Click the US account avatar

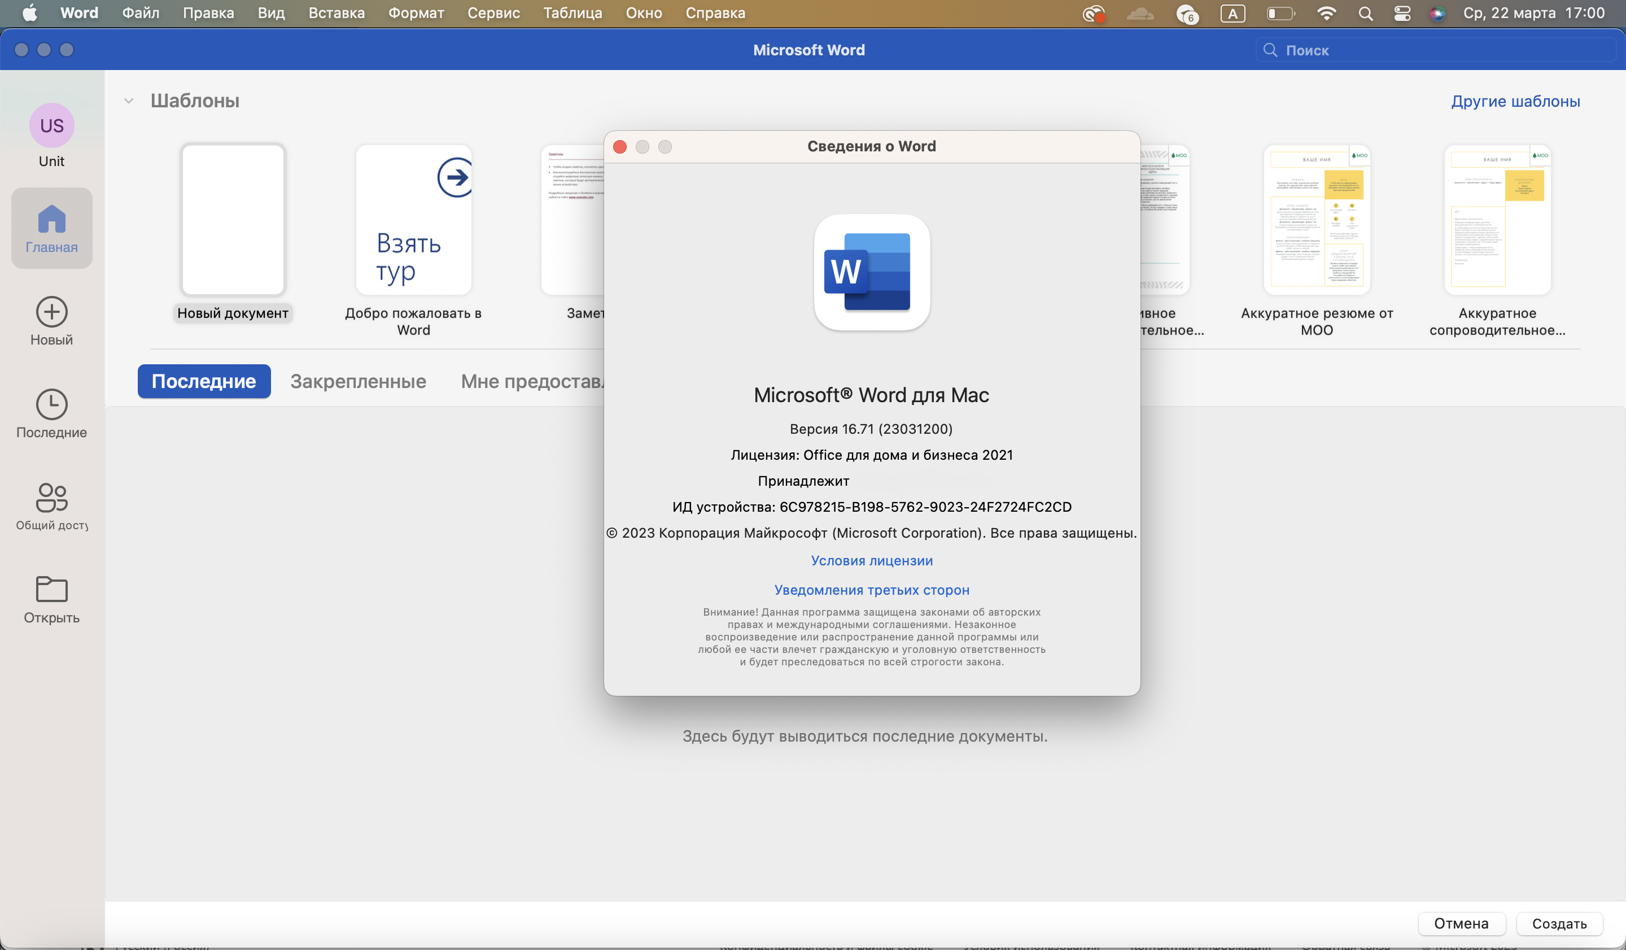51,125
